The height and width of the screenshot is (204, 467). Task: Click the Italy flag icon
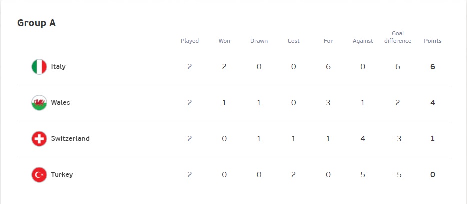(39, 67)
